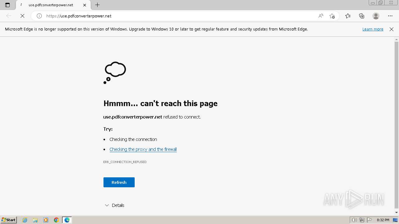Open the volume control in system tray

[354, 220]
